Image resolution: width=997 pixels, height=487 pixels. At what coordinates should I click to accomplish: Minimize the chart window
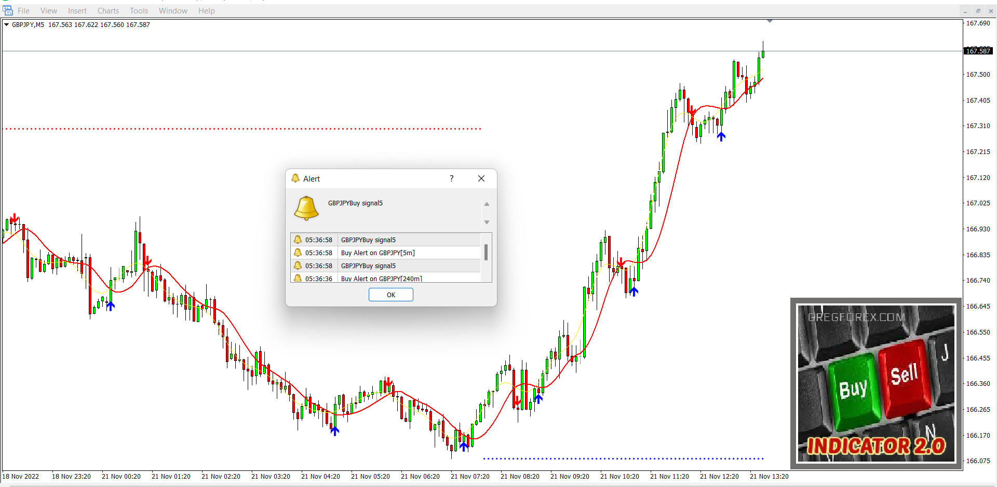tap(965, 11)
